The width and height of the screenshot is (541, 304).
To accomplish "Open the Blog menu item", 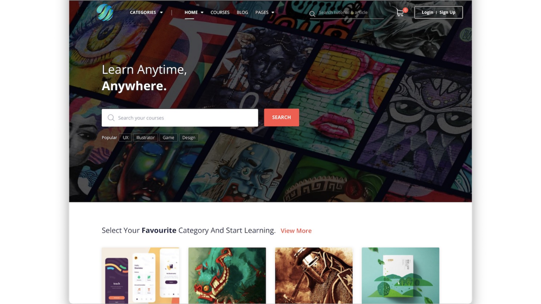I will point(242,12).
